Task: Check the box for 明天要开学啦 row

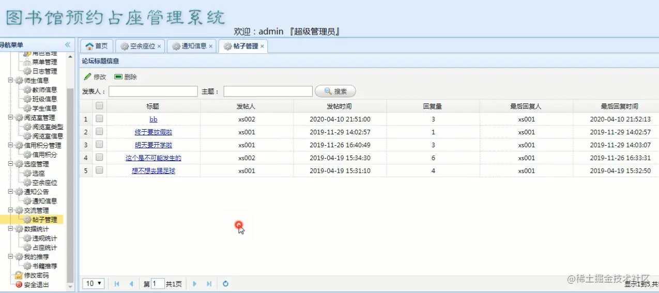Action: 99,145
